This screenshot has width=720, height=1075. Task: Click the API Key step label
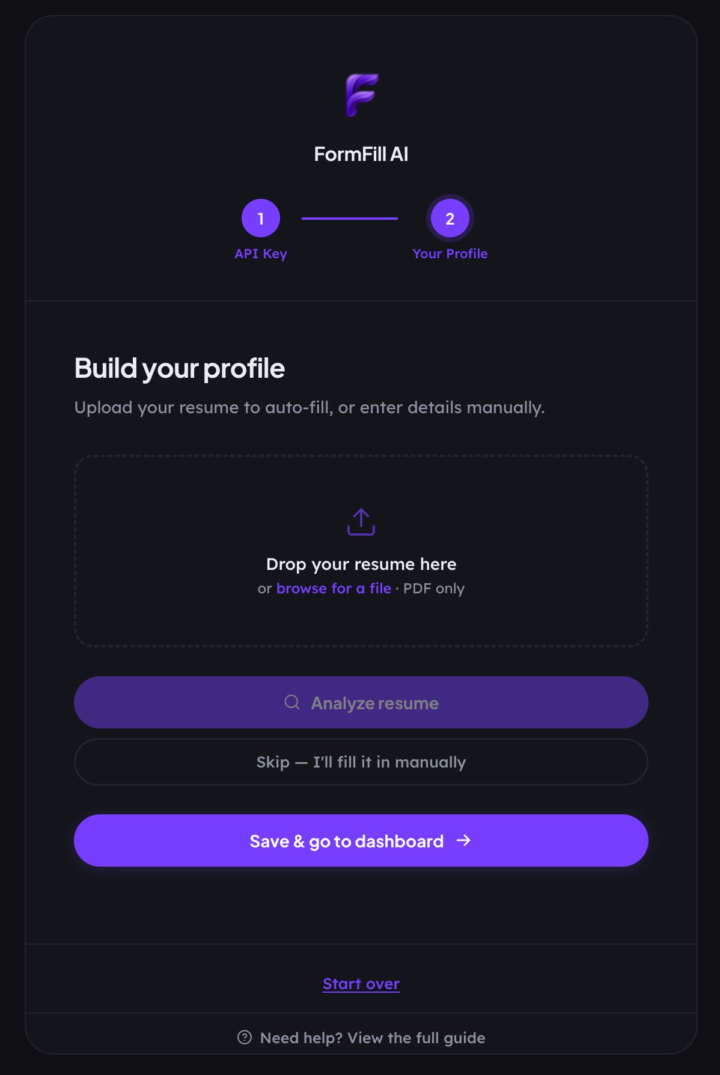[x=261, y=253]
